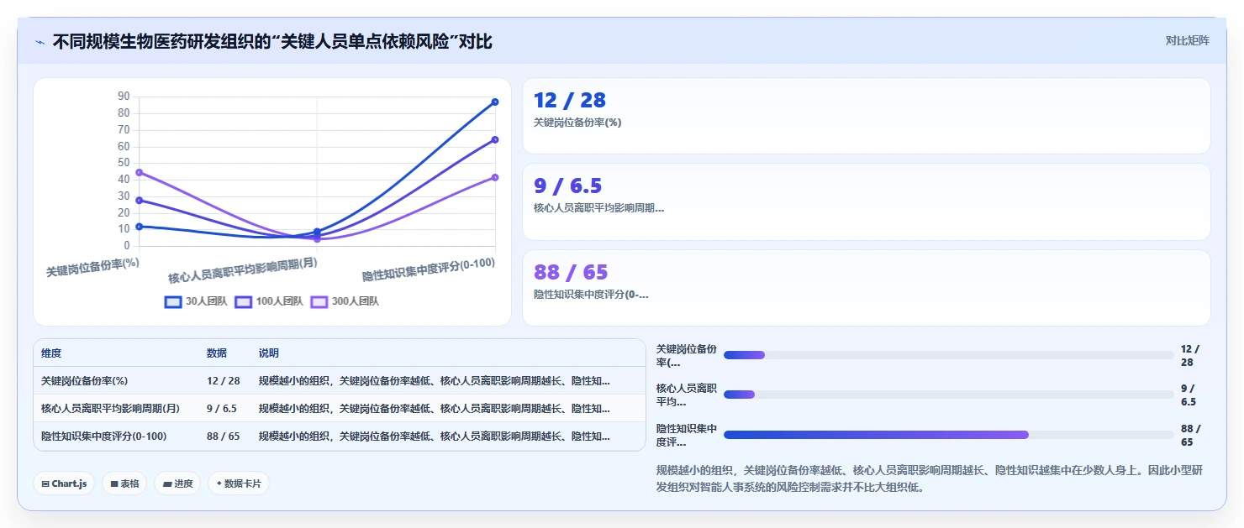Click the 对比矩阵 label in header
This screenshot has height=528, width=1244.
[1188, 40]
